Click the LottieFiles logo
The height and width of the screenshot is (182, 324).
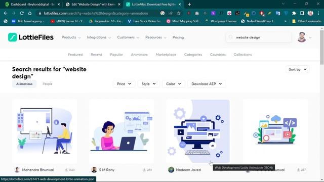(x=31, y=37)
